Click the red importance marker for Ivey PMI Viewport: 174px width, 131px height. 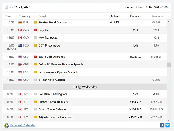pos(35,30)
